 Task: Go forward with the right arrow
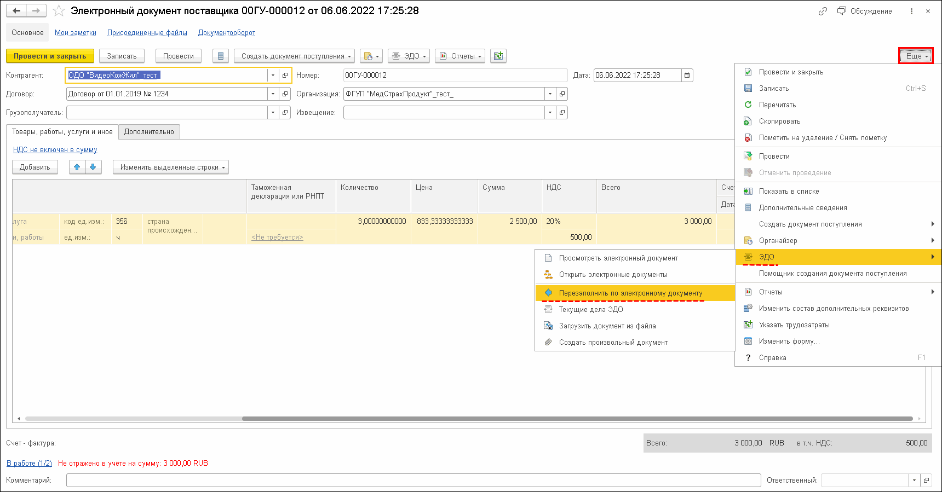[36, 10]
